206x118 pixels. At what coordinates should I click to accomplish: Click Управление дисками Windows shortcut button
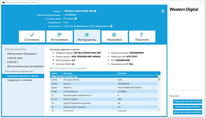click(x=187, y=101)
